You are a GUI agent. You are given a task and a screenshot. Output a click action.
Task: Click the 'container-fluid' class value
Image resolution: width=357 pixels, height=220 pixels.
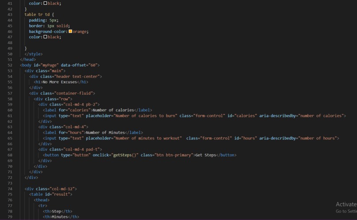pos(74,93)
